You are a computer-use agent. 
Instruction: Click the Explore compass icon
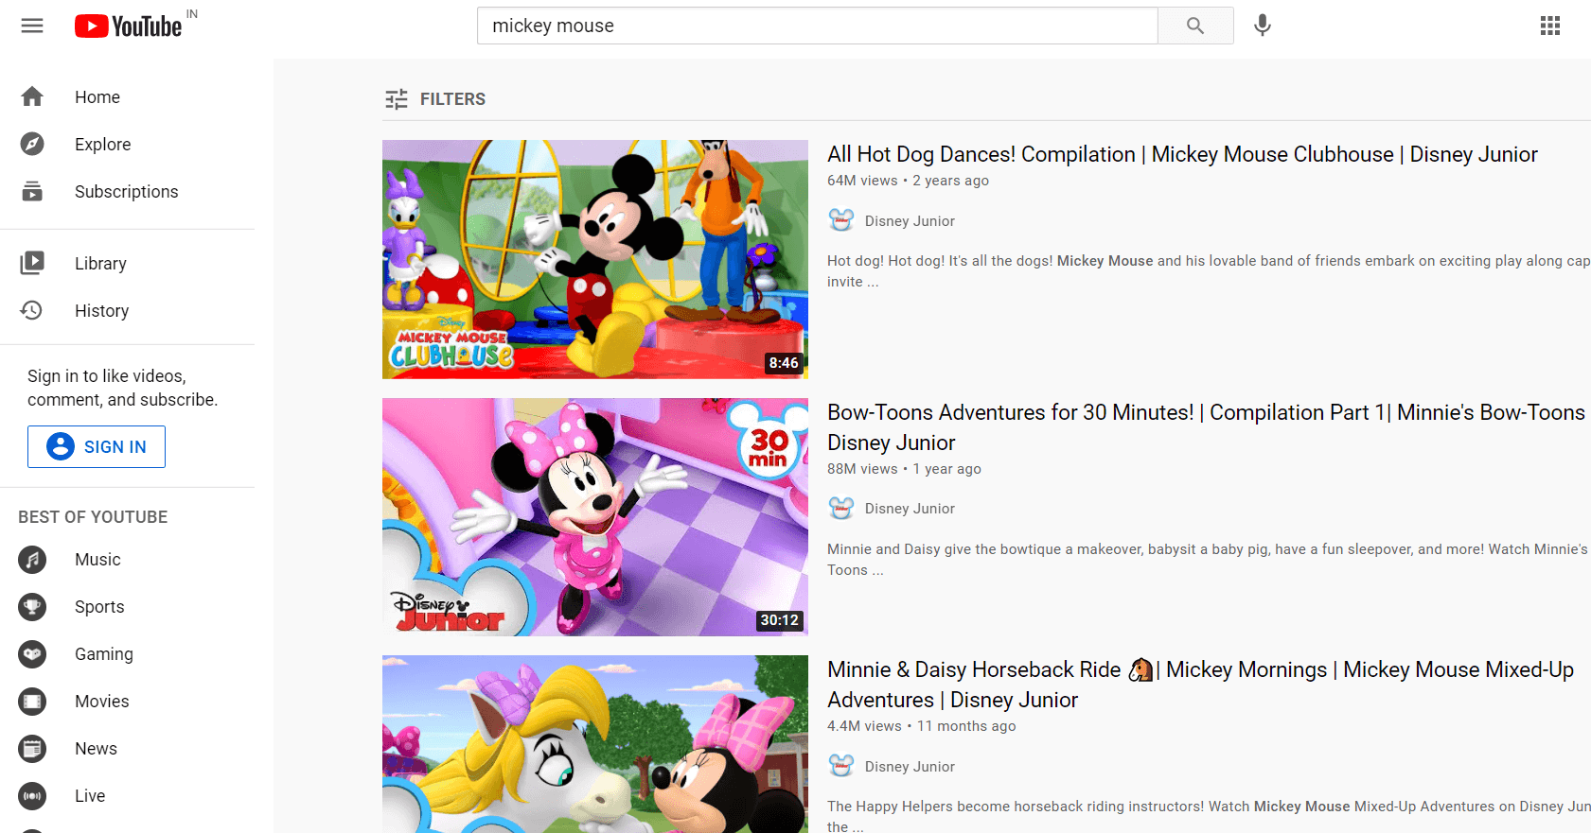pos(32,144)
